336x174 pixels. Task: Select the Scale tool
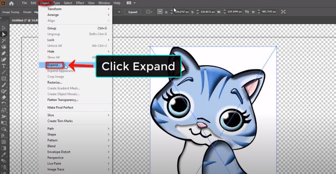point(4,110)
